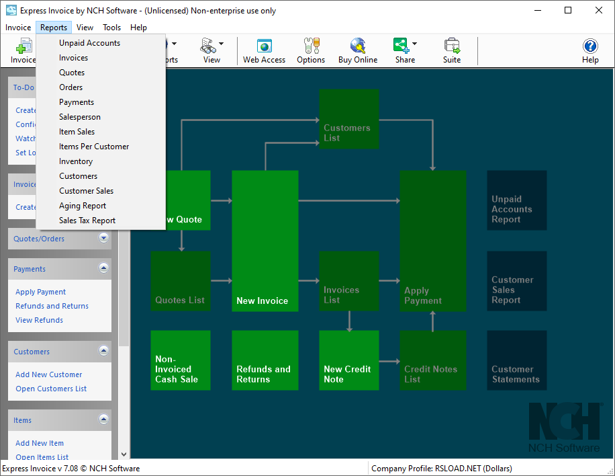Viewport: 615px width, 476px height.
Task: Select Unpaid Accounts from Reports menu
Action: pyautogui.click(x=101, y=43)
